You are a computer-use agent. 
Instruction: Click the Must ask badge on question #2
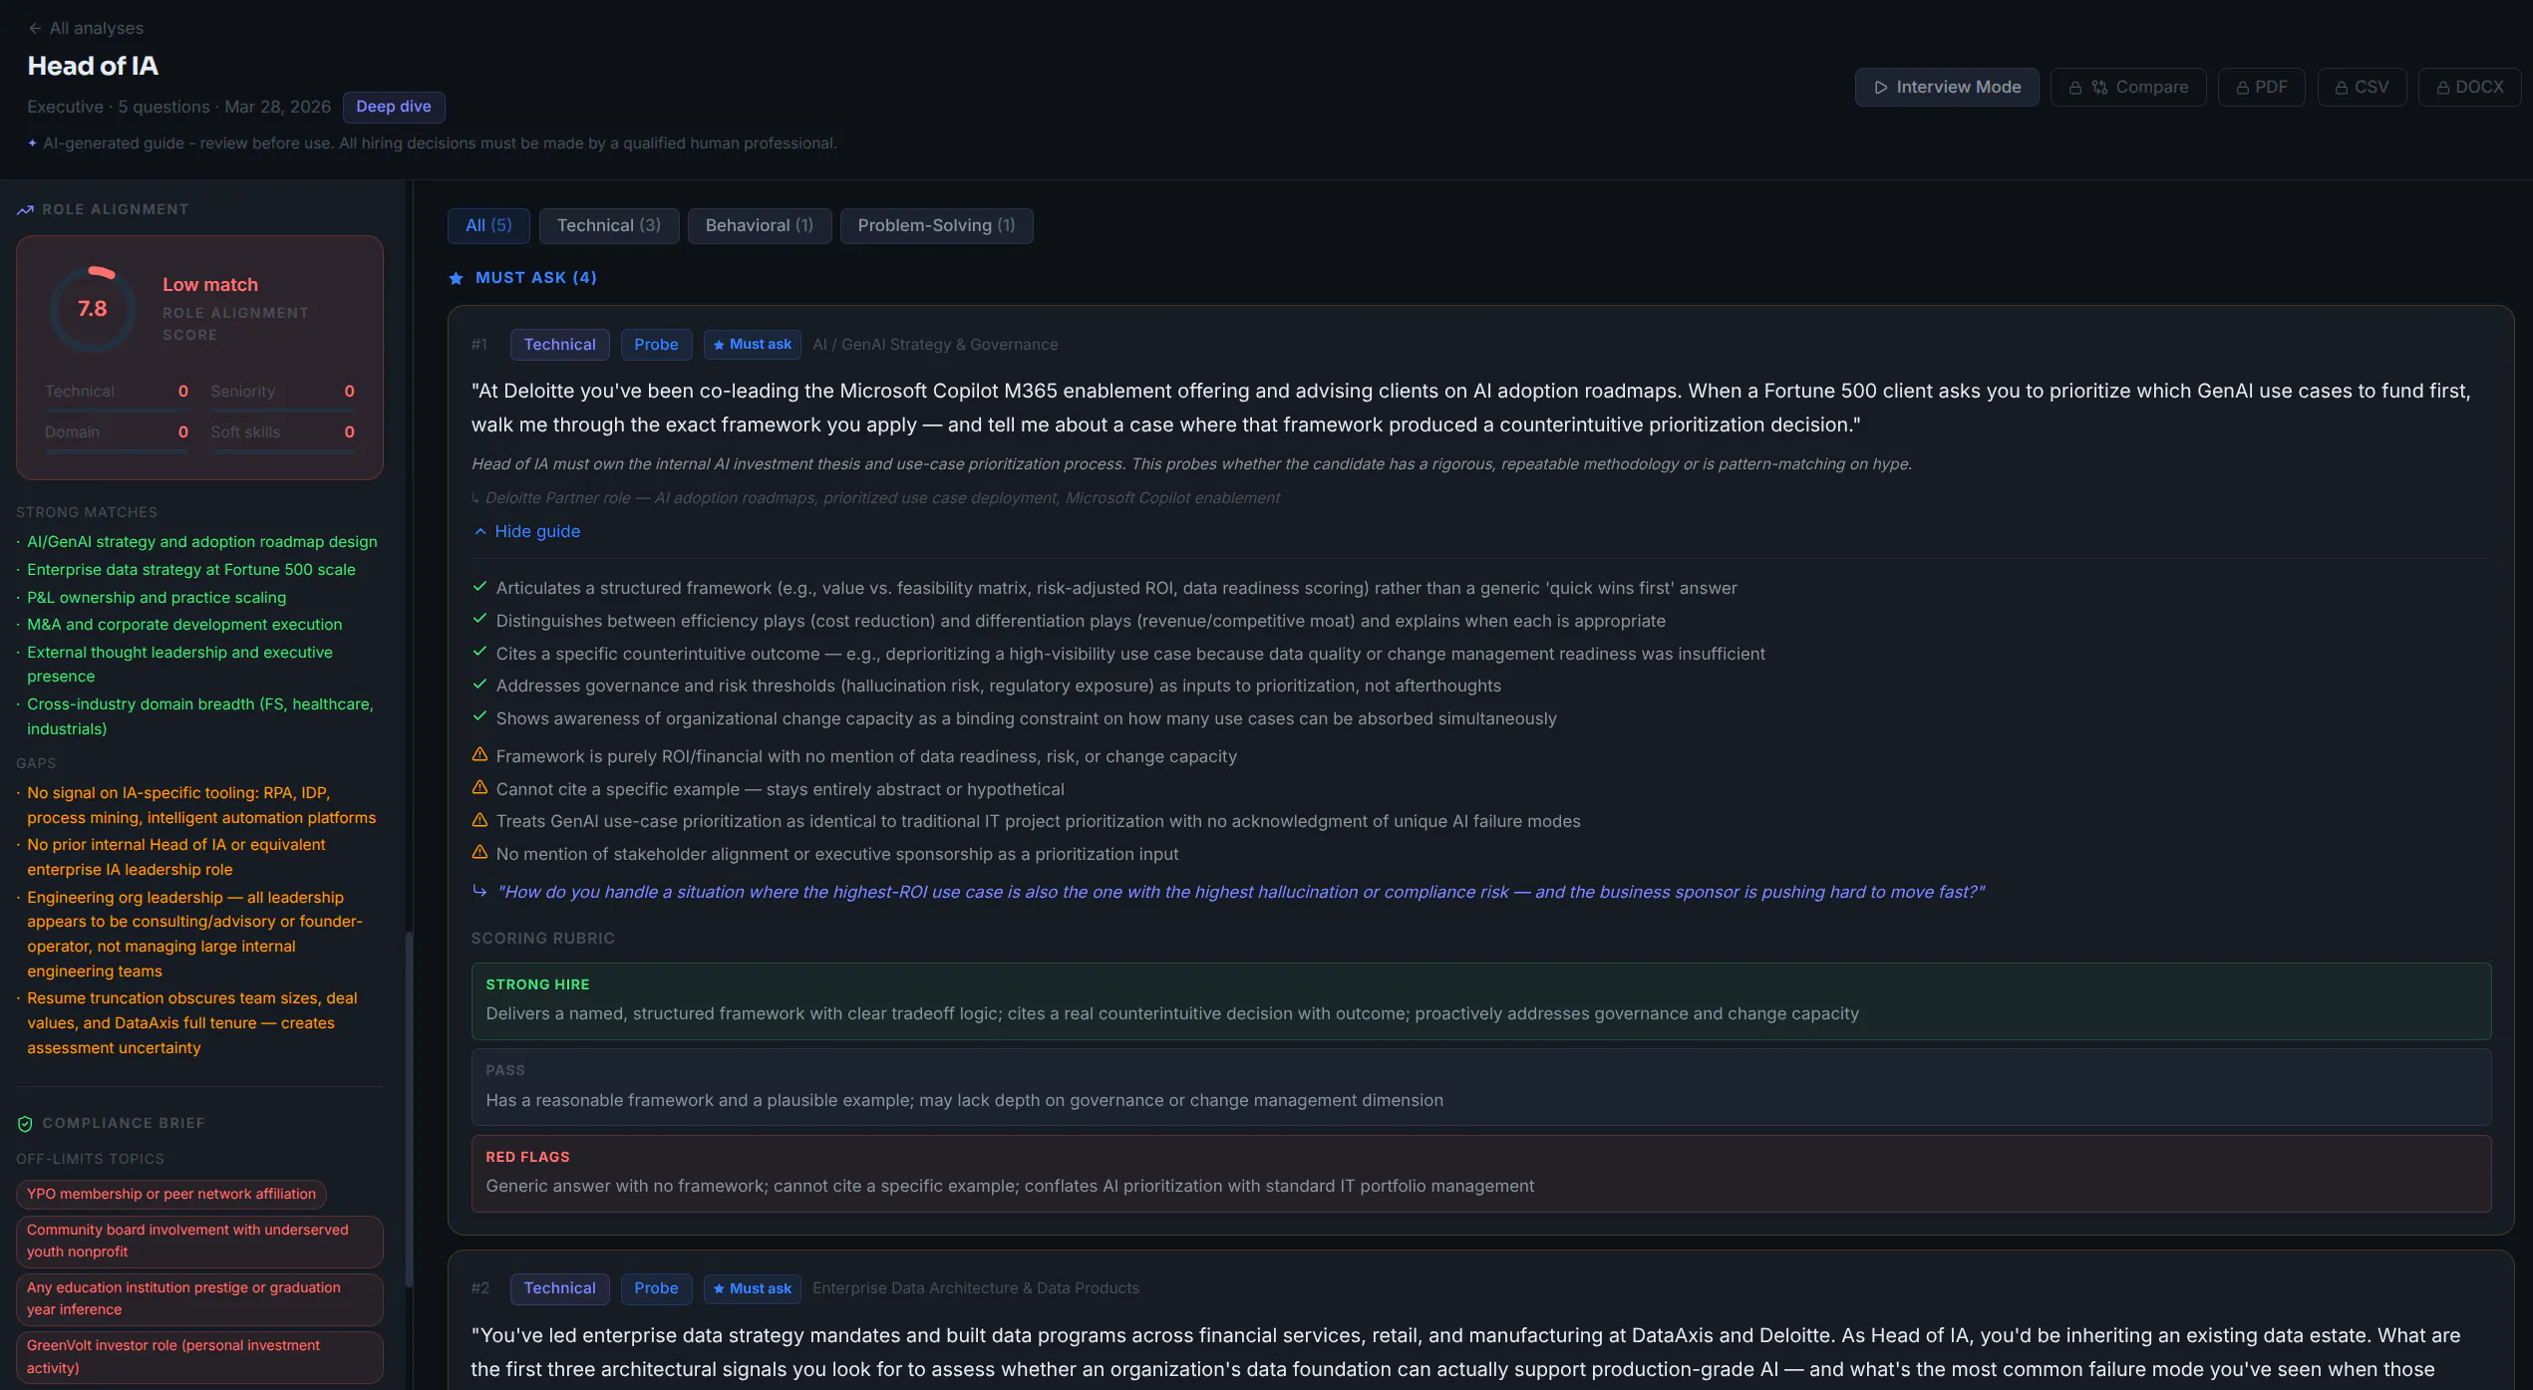[753, 1288]
